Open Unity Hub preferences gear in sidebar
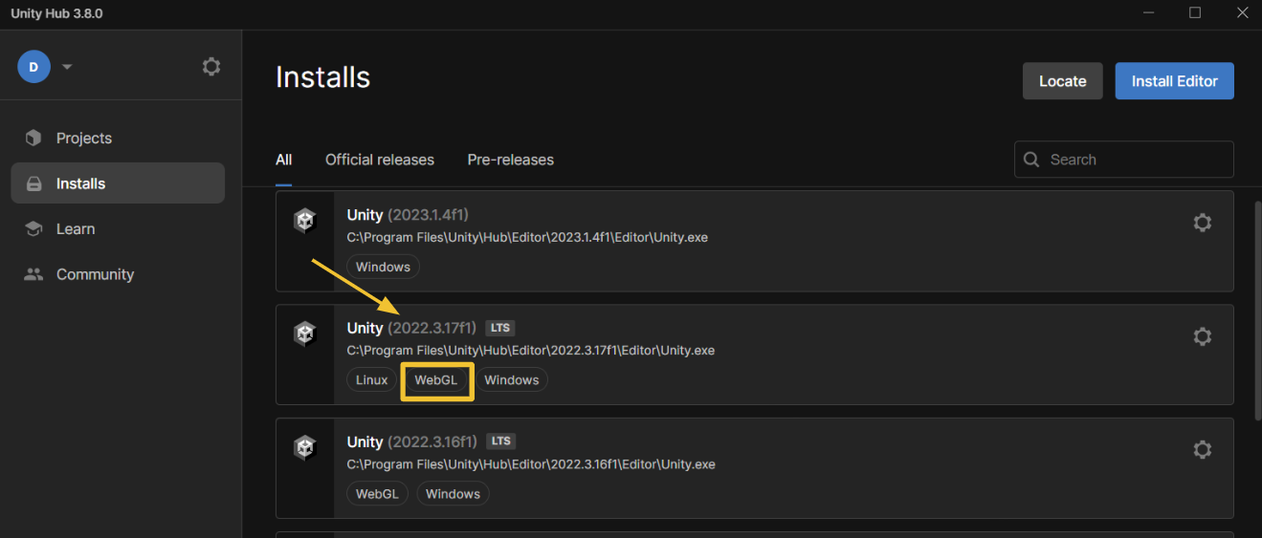This screenshot has height=538, width=1262. point(211,67)
